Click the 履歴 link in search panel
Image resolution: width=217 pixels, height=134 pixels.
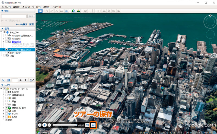[x=31, y=24]
